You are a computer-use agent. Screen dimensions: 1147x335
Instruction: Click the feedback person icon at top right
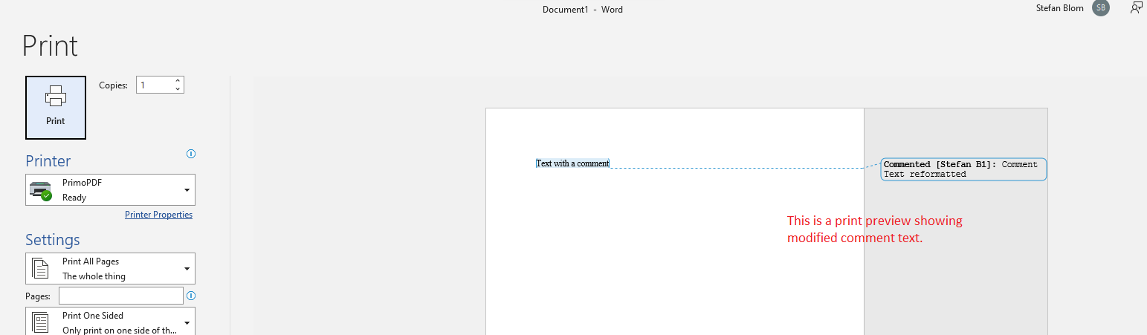1136,8
